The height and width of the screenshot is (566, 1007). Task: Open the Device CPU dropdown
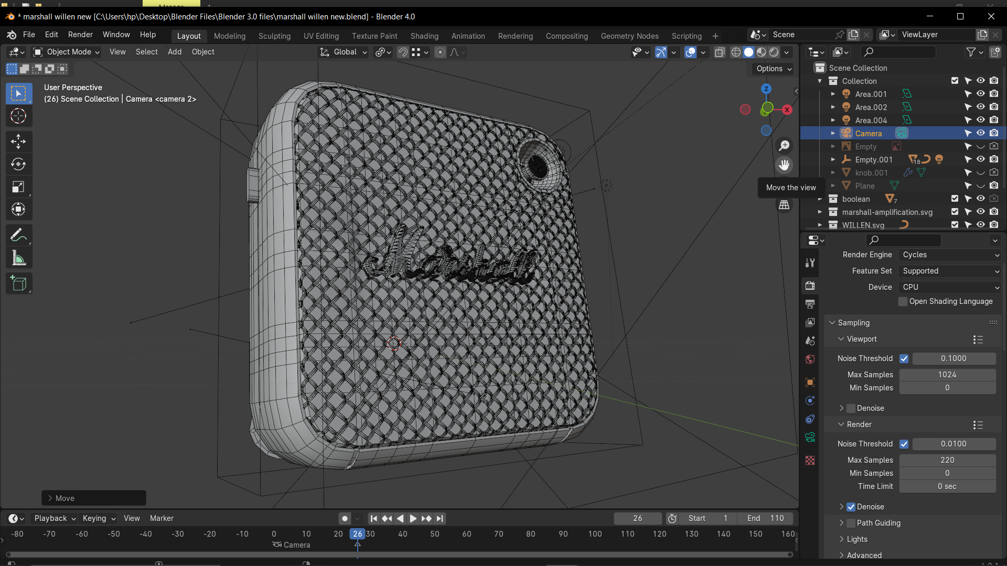tap(949, 287)
